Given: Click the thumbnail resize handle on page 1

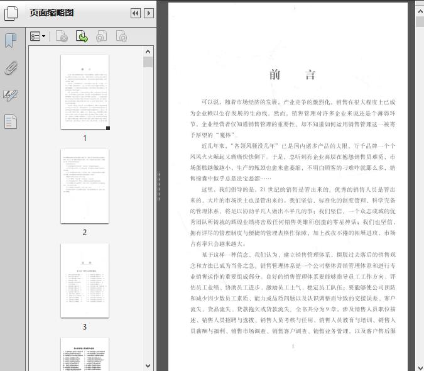Looking at the screenshot, I should pyautogui.click(x=108, y=128).
